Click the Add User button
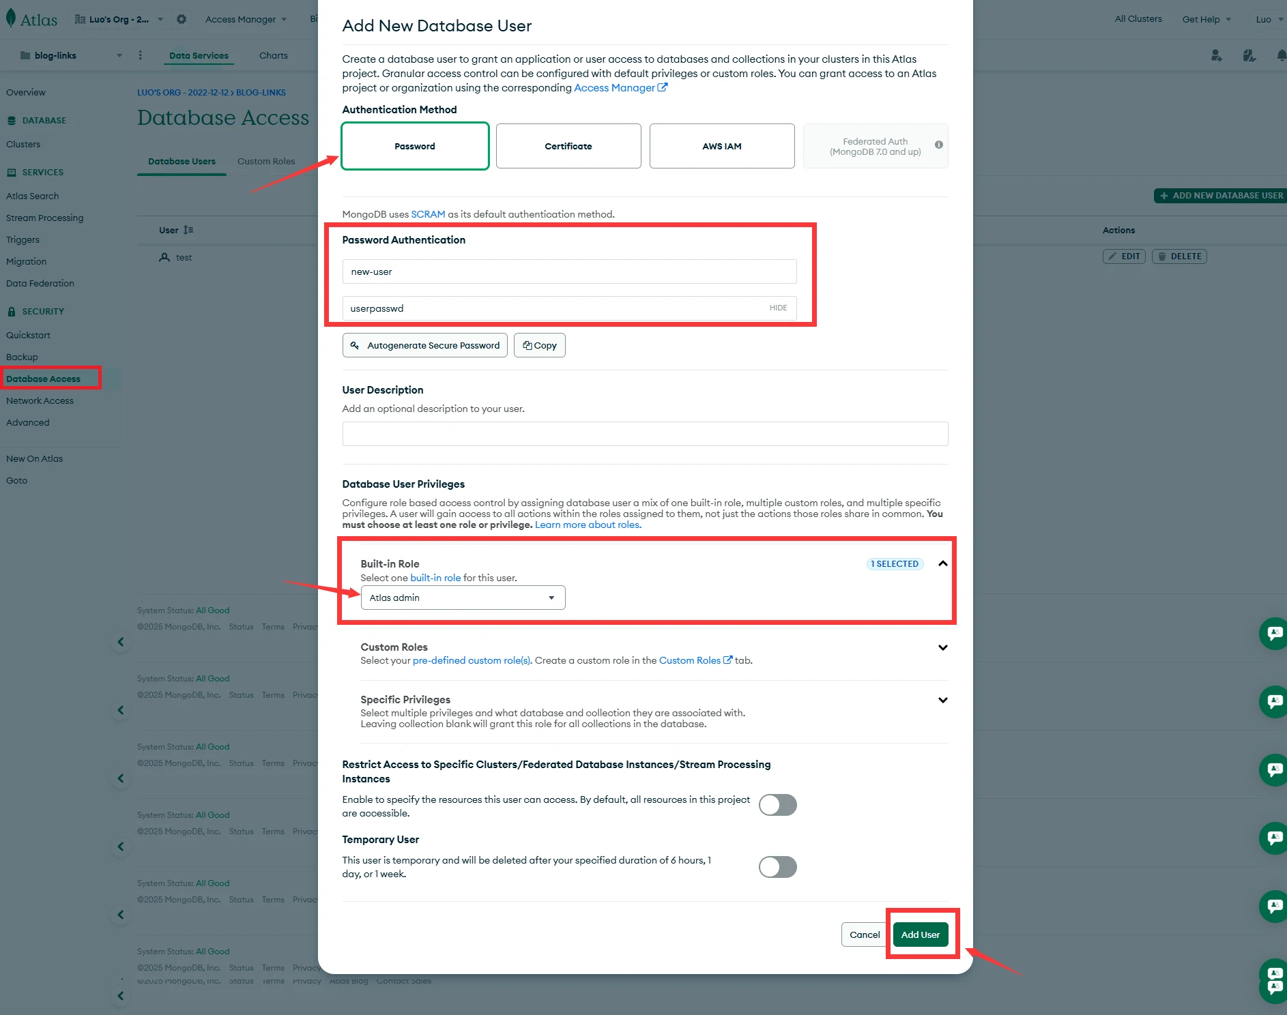The width and height of the screenshot is (1287, 1015). [920, 935]
